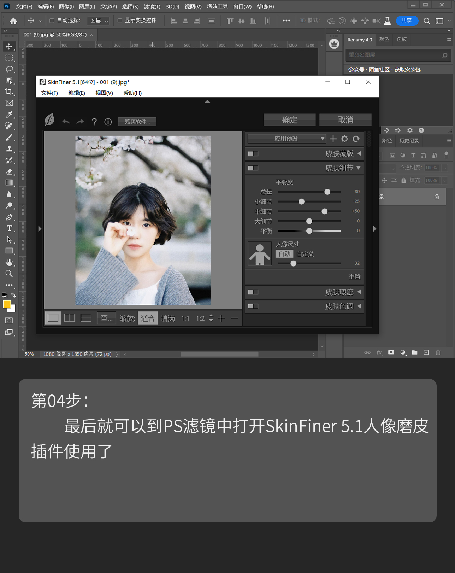Click SkinFiner redo arrow
This screenshot has width=455, height=573.
click(x=80, y=122)
